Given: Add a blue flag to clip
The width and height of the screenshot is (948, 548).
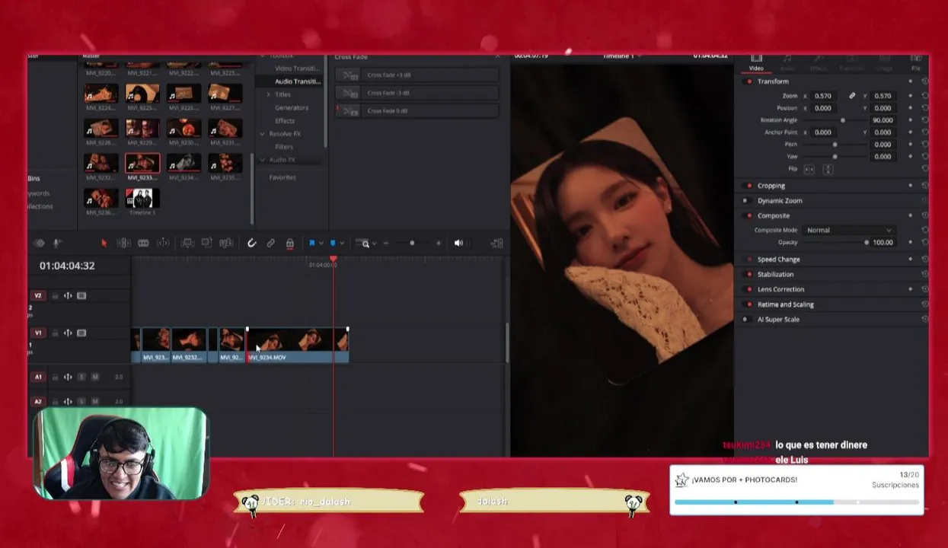Looking at the screenshot, I should click(x=311, y=243).
